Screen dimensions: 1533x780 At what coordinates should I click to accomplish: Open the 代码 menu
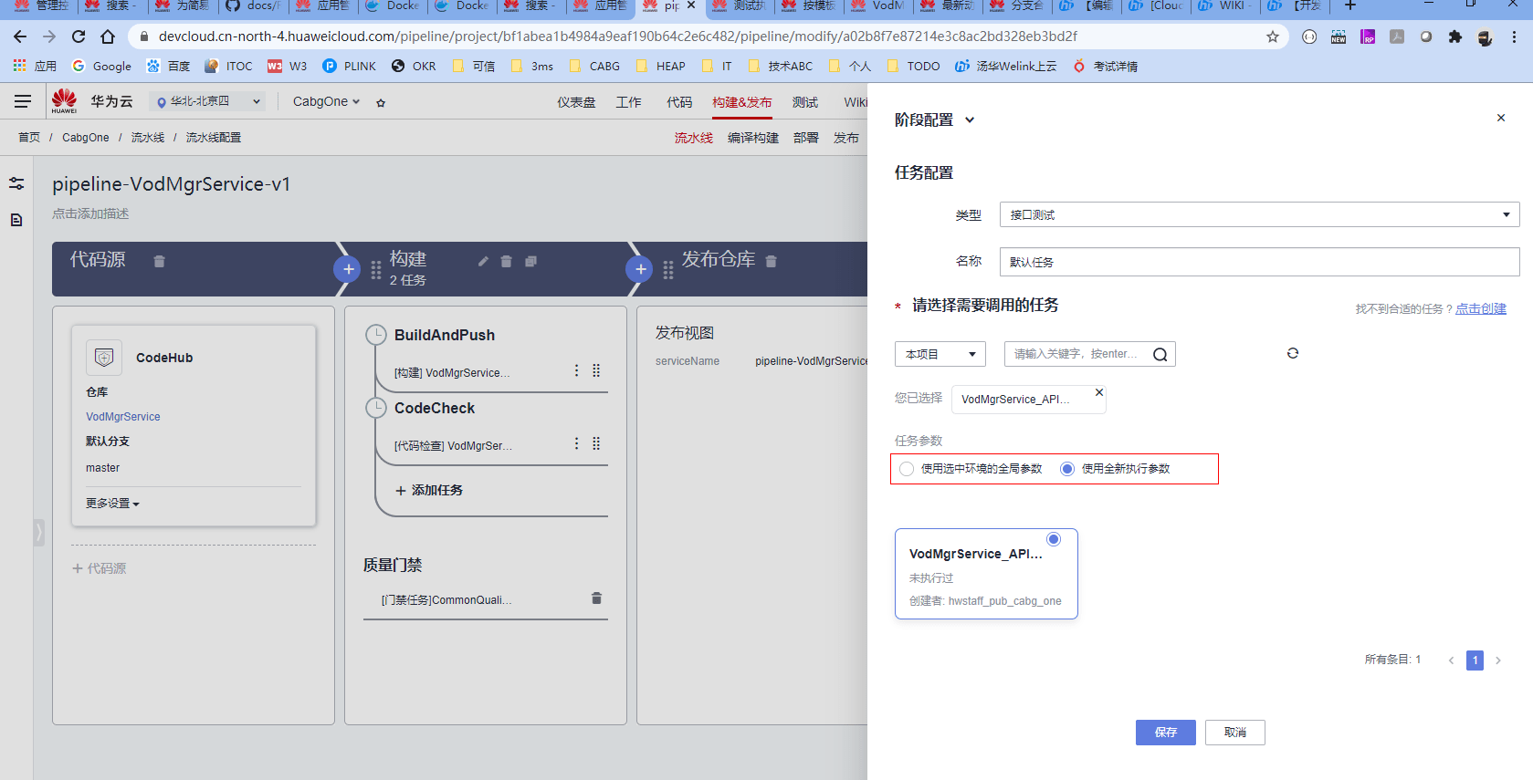coord(679,102)
